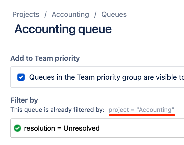Click the green valid-query checkmark icon

coord(17,128)
